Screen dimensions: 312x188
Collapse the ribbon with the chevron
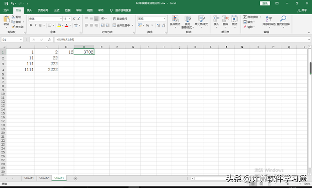[309, 33]
